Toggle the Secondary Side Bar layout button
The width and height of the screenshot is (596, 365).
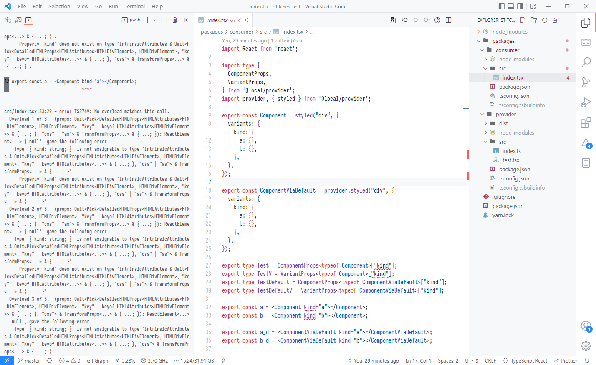pos(520,6)
